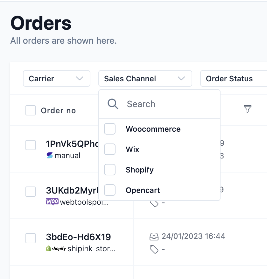Image resolution: width=267 pixels, height=279 pixels.
Task: Click the delivery date icon beside 24/01/2023 16:44
Action: (x=154, y=236)
